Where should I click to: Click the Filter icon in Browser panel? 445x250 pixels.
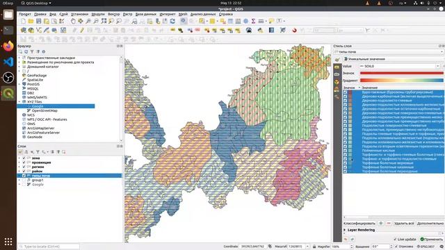[32, 51]
